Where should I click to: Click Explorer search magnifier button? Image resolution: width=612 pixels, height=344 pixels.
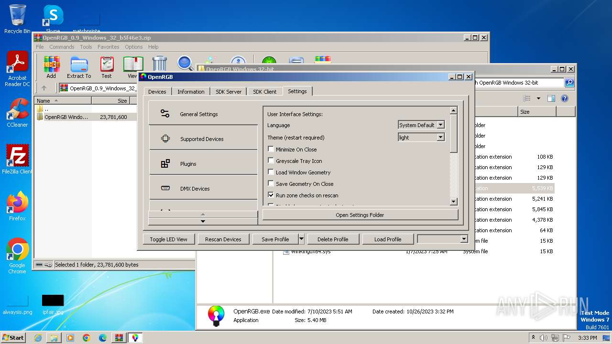coord(569,83)
